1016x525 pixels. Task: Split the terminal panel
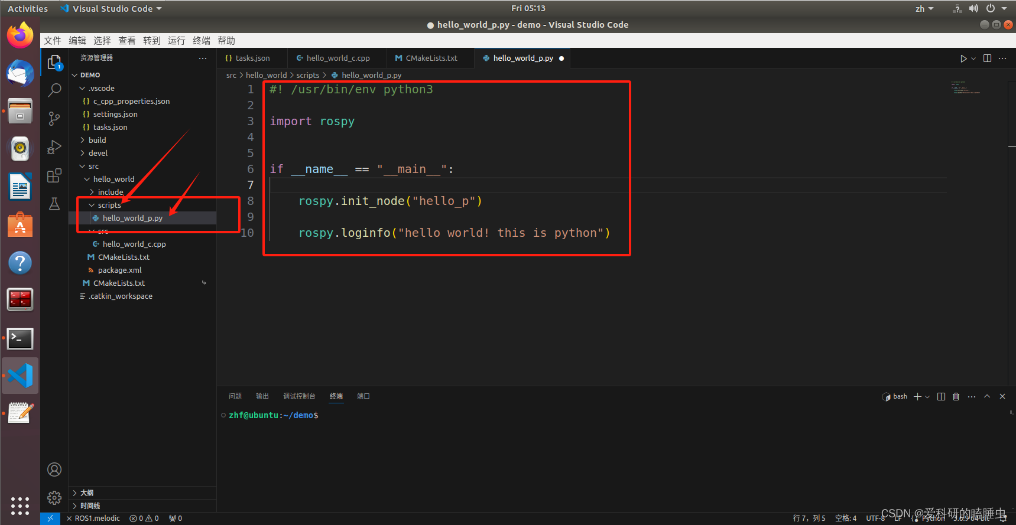click(x=941, y=396)
